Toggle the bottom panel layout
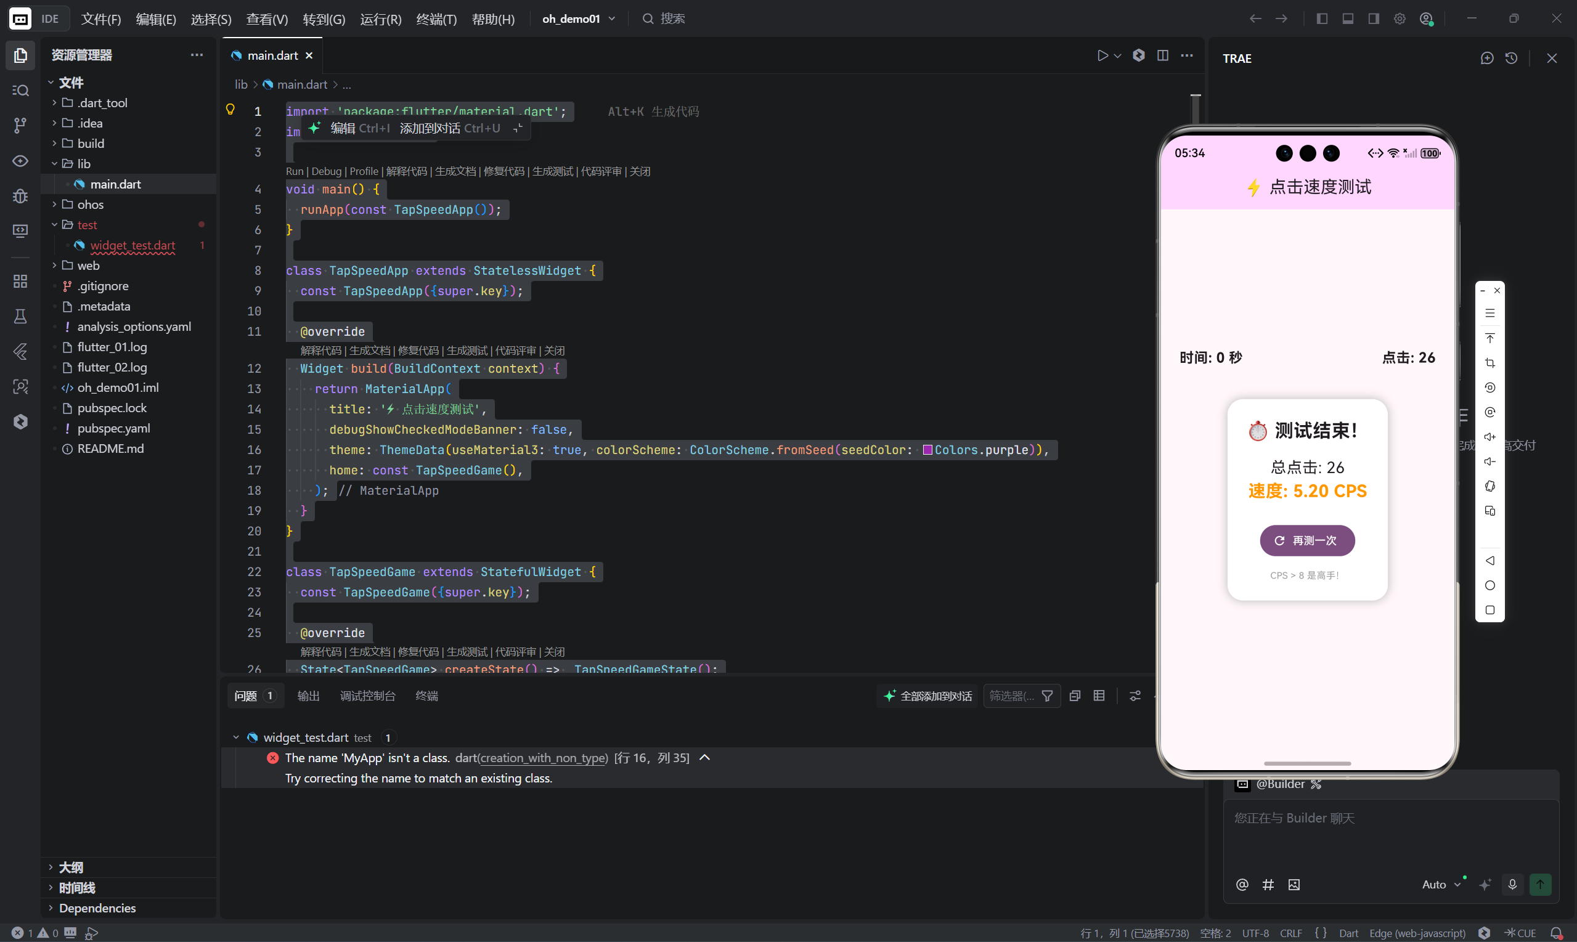Image resolution: width=1577 pixels, height=942 pixels. point(1348,19)
